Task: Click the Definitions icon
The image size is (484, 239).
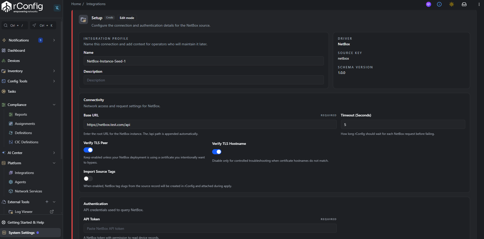Action: click(11, 133)
